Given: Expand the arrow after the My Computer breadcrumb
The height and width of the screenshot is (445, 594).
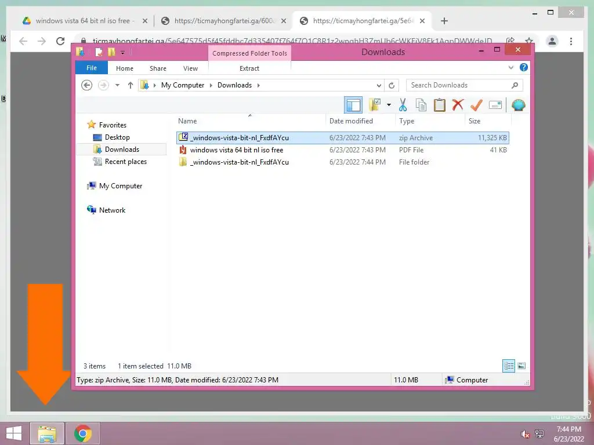Looking at the screenshot, I should (x=211, y=85).
